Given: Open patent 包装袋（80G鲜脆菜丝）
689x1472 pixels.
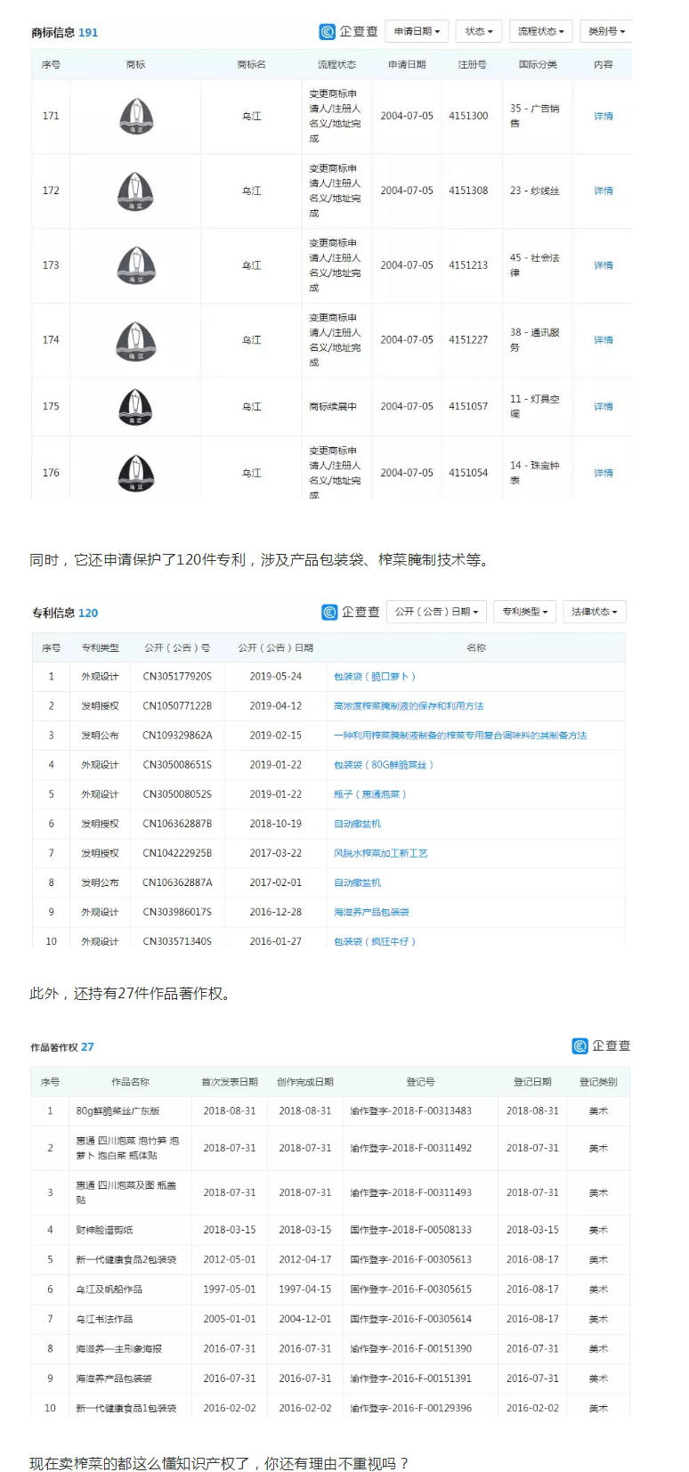Looking at the screenshot, I should [384, 765].
